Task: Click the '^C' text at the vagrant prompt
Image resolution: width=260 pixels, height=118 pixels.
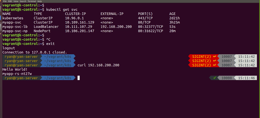Action: tap(48, 40)
